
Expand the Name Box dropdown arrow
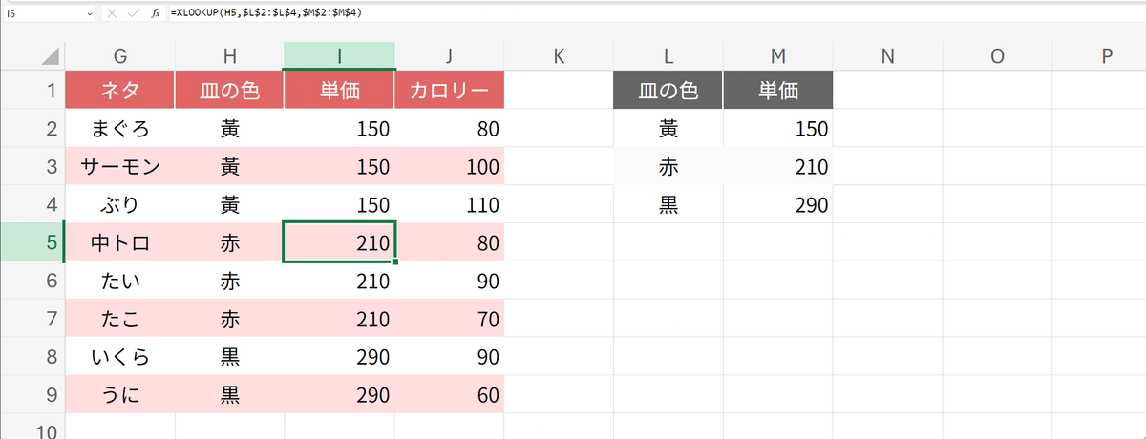tap(90, 13)
